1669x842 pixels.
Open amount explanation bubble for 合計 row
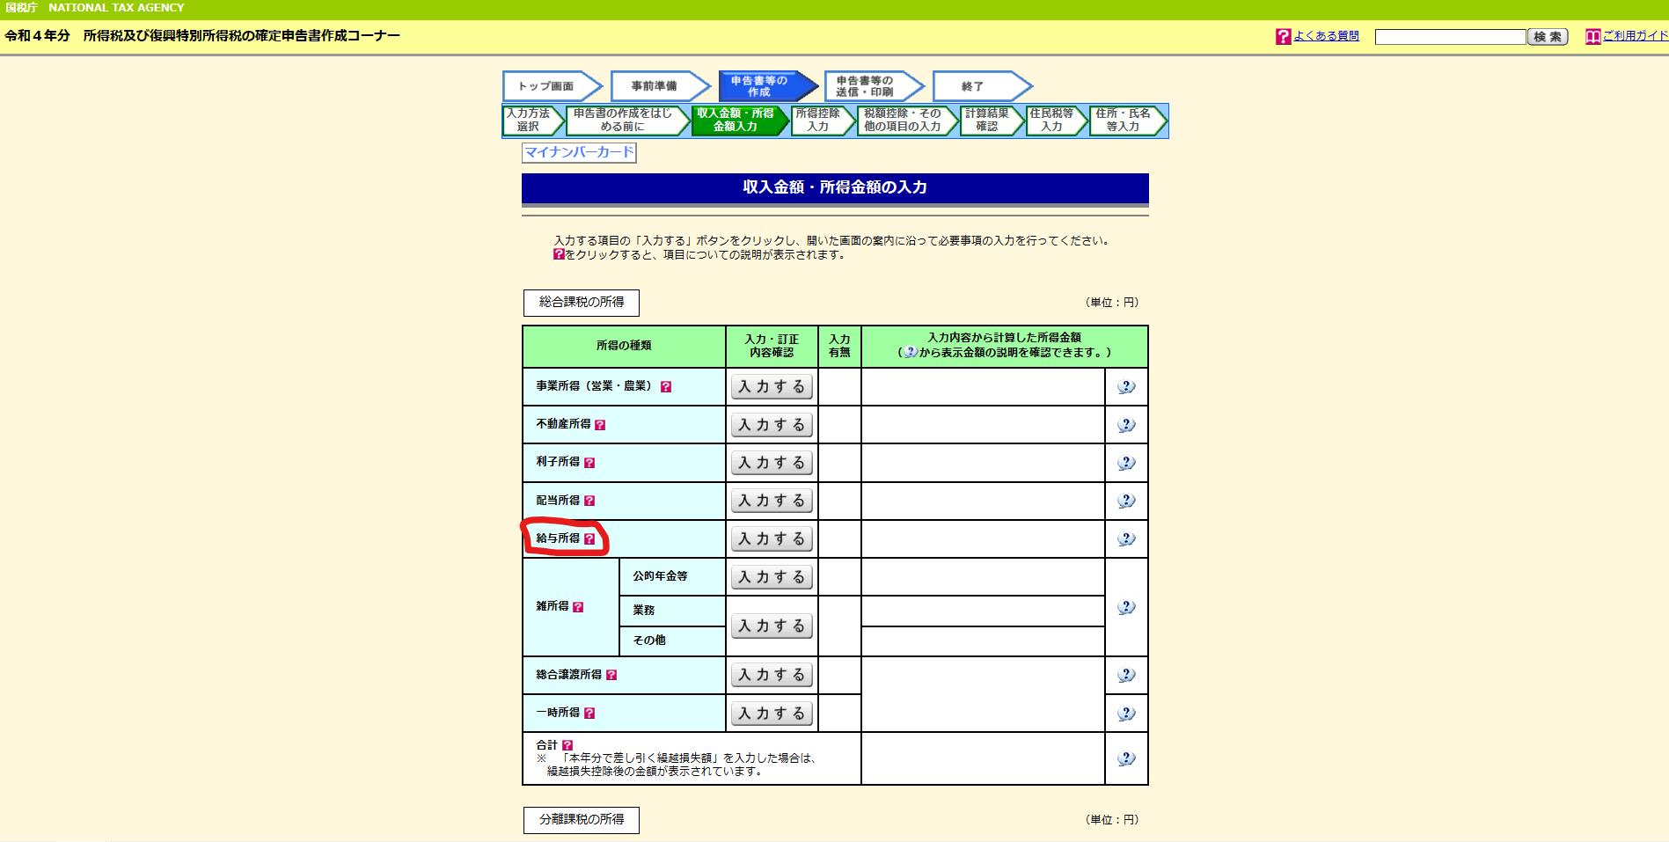coord(1126,758)
